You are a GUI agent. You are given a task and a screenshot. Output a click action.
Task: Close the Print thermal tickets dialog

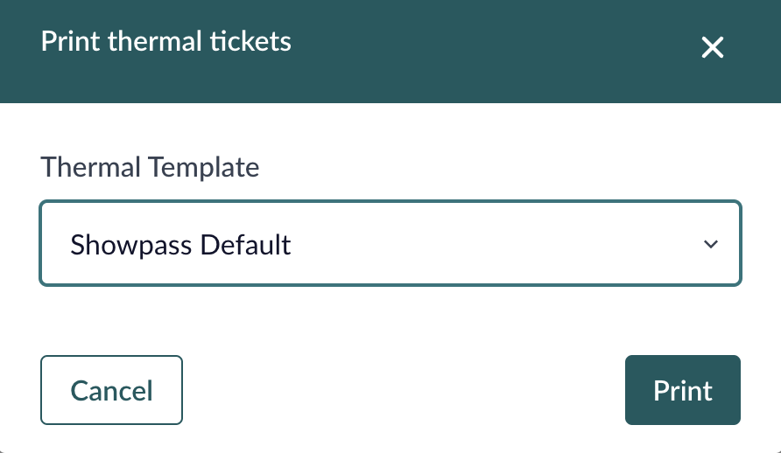(x=712, y=48)
